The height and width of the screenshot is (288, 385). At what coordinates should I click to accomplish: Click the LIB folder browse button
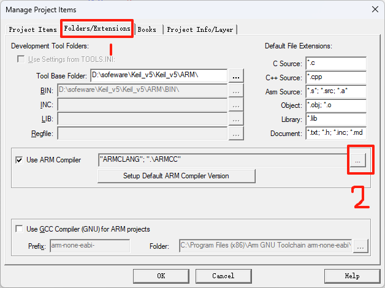click(x=236, y=119)
